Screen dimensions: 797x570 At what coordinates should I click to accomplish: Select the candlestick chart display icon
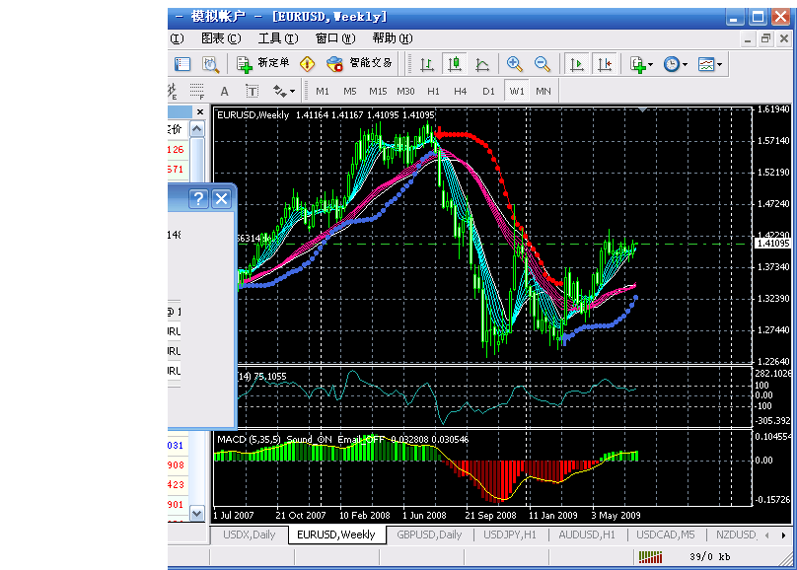(455, 64)
